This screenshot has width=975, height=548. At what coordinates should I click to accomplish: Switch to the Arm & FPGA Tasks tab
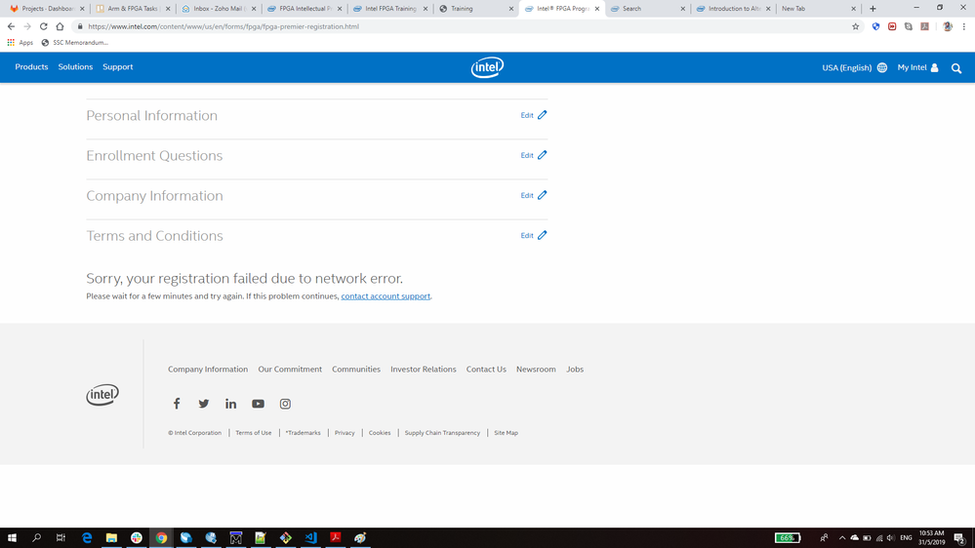132,9
